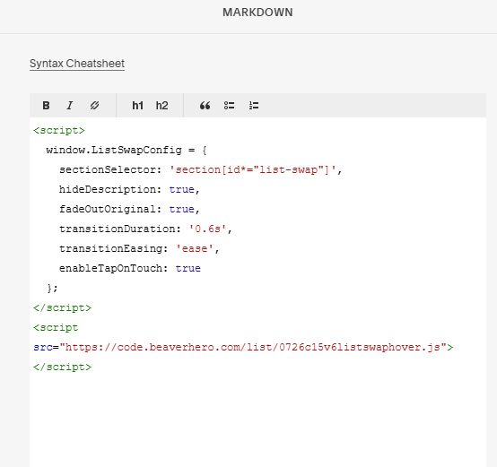Click the enableTapOnTouch: true line
This screenshot has height=467, width=497.
[130, 269]
